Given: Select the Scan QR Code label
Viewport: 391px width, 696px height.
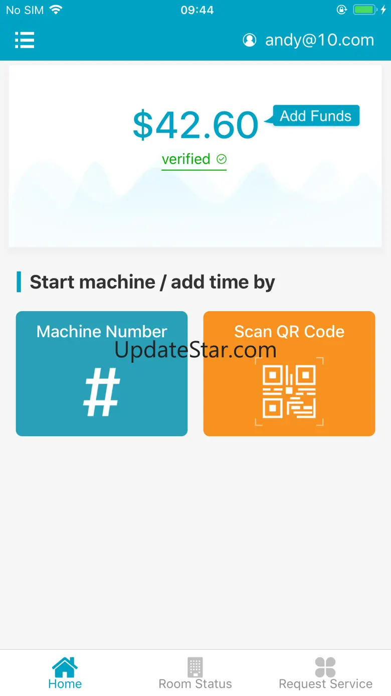Looking at the screenshot, I should pos(289,331).
